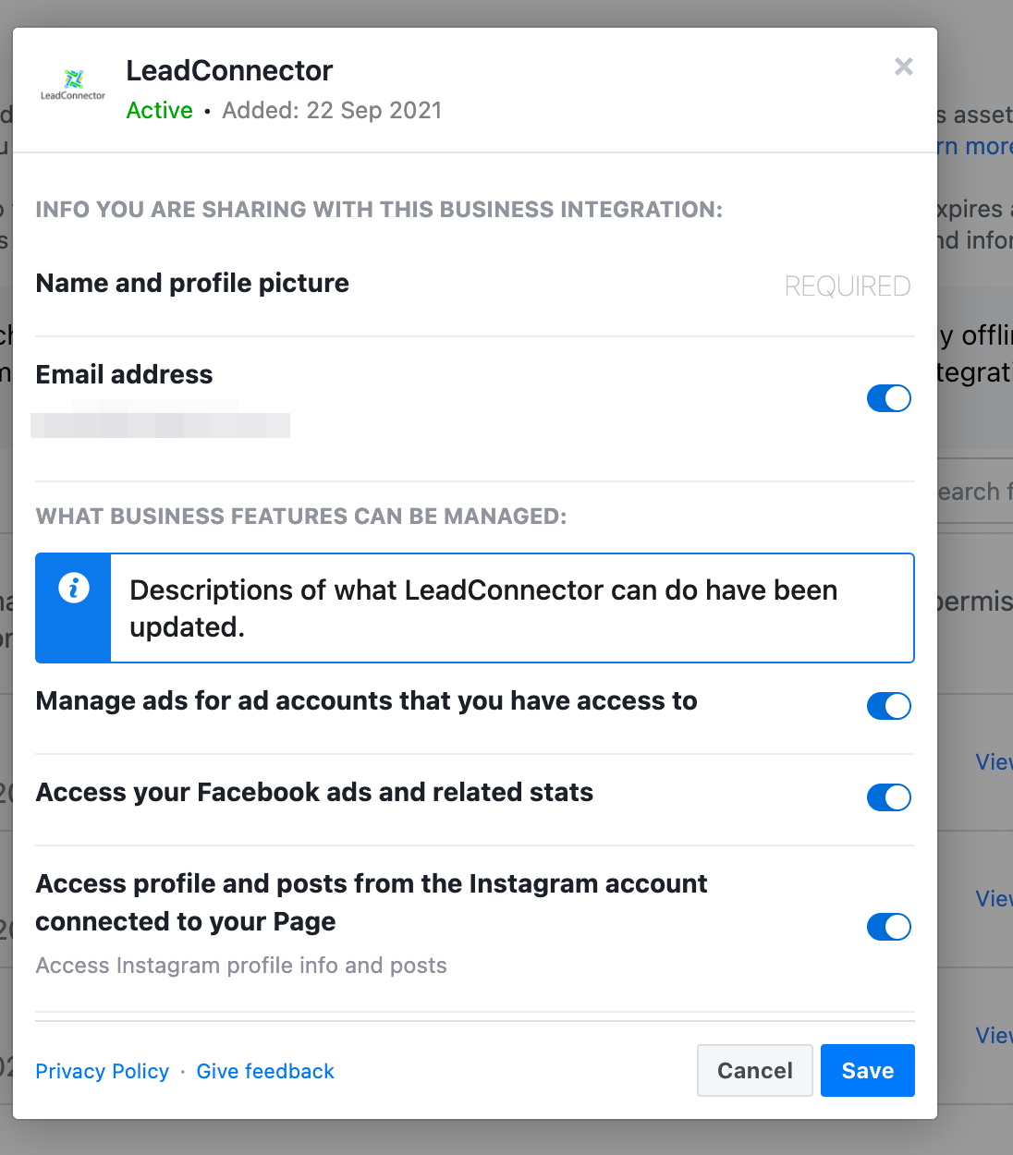Save the integration settings

(868, 1070)
